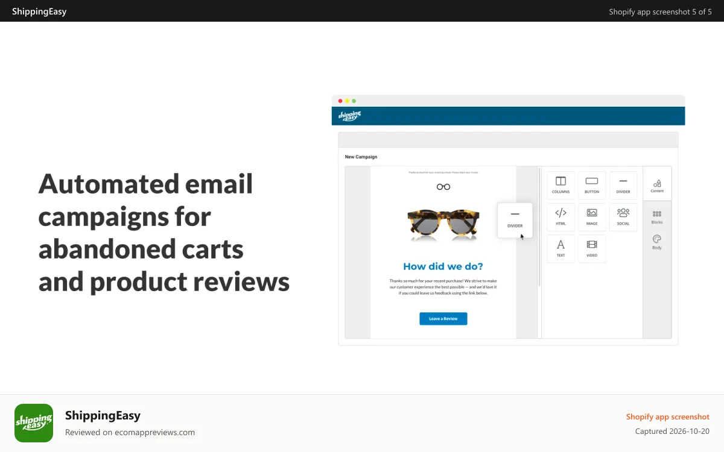Click the ShippingEasy logo in blue header
The width and height of the screenshot is (724, 452).
click(349, 116)
